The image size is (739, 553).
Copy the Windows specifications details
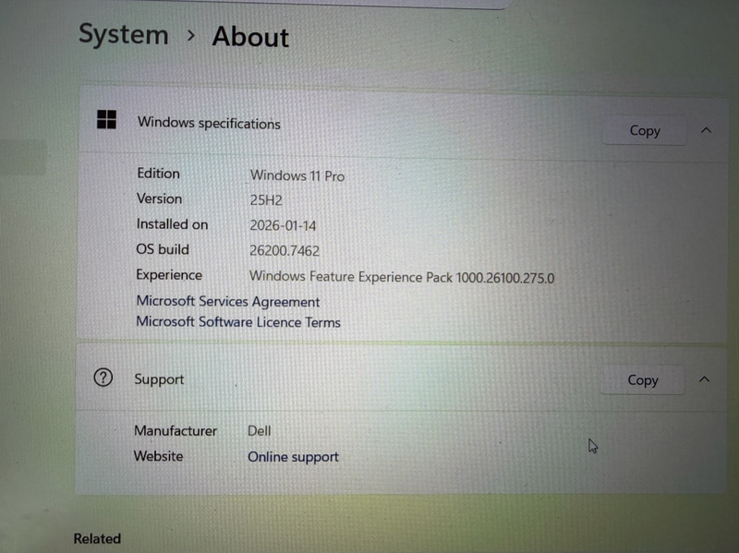644,131
